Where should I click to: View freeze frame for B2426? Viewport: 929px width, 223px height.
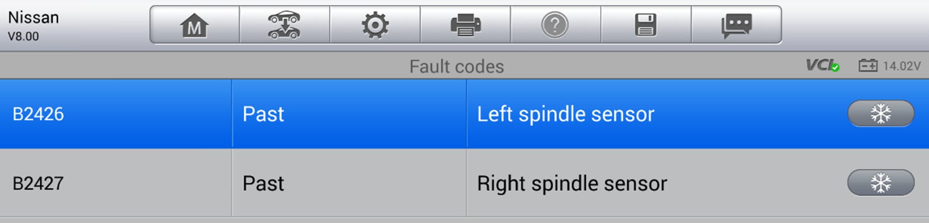[x=881, y=114]
